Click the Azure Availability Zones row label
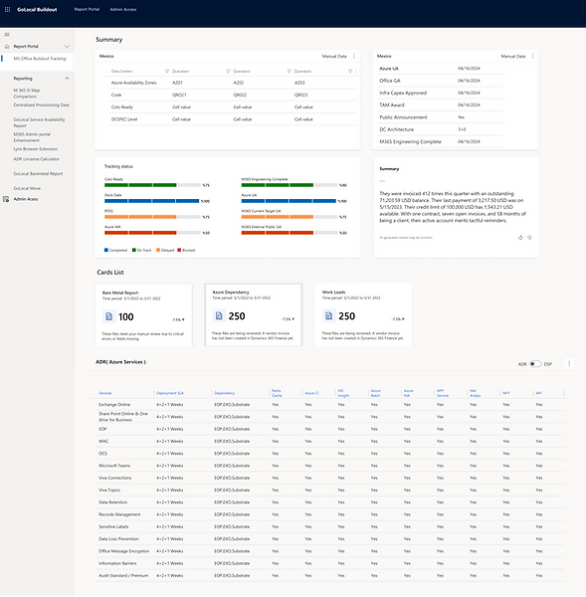This screenshot has width=586, height=597. pyautogui.click(x=133, y=83)
